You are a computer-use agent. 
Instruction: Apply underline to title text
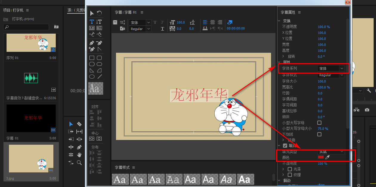pyautogui.click(x=163, y=29)
